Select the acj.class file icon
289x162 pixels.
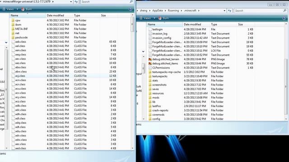[x=13, y=76]
